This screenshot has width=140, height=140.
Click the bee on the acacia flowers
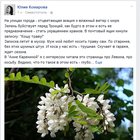coord(55,112)
